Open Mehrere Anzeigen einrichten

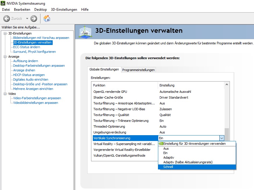pyautogui.click(x=33, y=89)
